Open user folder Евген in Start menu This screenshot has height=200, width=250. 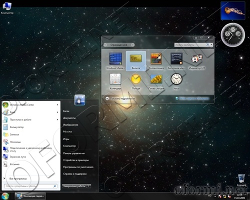66,111
